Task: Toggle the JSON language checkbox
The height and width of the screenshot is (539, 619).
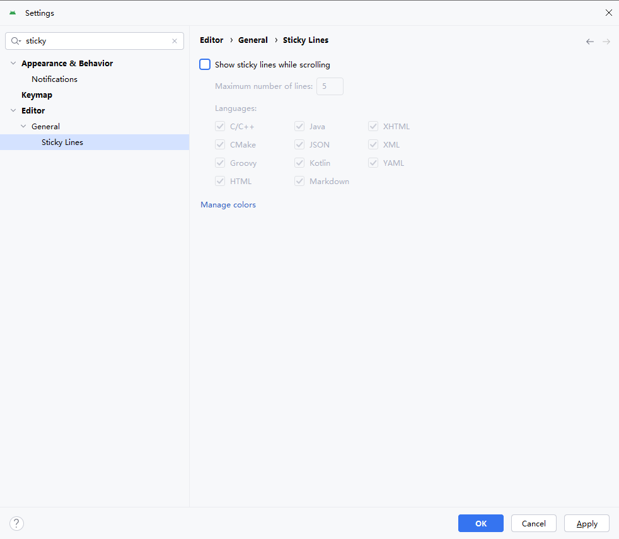Action: 299,144
